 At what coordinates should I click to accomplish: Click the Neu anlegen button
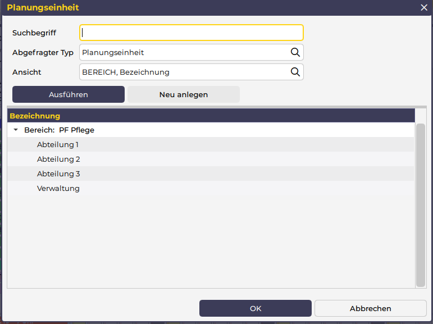pyautogui.click(x=184, y=94)
